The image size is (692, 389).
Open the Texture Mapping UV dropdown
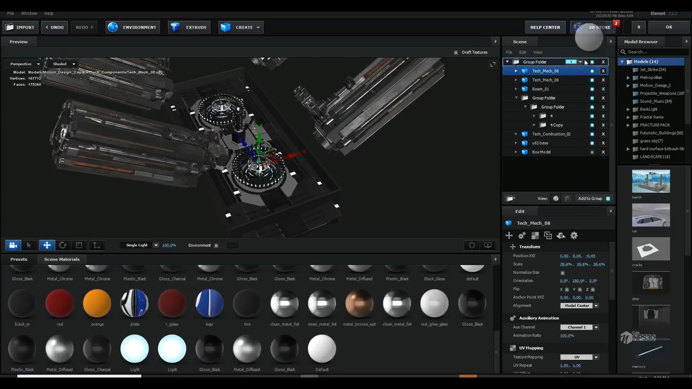[x=596, y=357]
